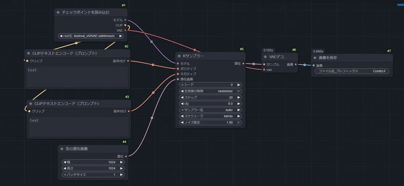Click the ファイル名_プレフィックス ComfyUI field
The width and height of the screenshot is (404, 186).
tap(352, 71)
